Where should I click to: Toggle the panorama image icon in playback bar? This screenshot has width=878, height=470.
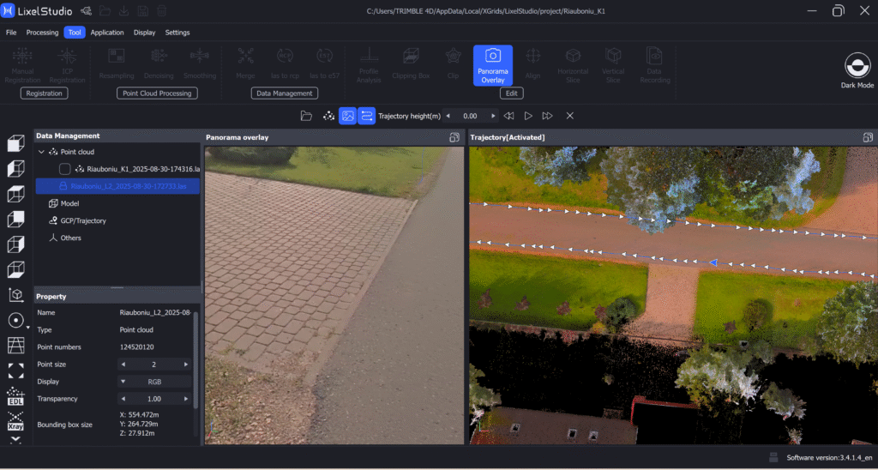point(347,116)
